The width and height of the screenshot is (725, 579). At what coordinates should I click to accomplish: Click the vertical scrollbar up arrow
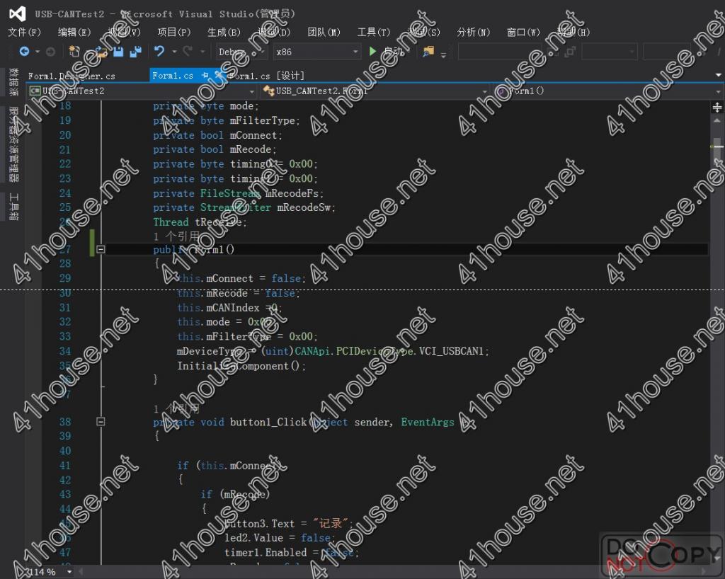[x=717, y=121]
